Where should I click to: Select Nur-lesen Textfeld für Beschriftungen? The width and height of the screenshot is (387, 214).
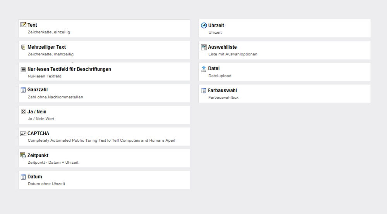(x=69, y=69)
